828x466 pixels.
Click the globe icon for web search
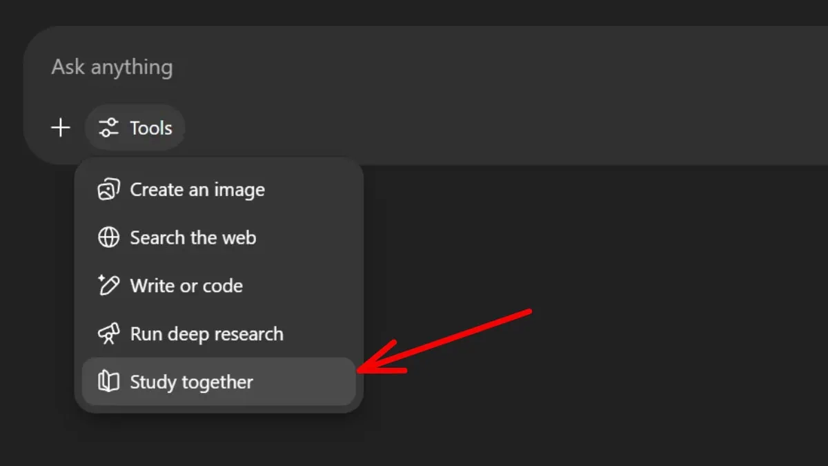[x=108, y=237]
